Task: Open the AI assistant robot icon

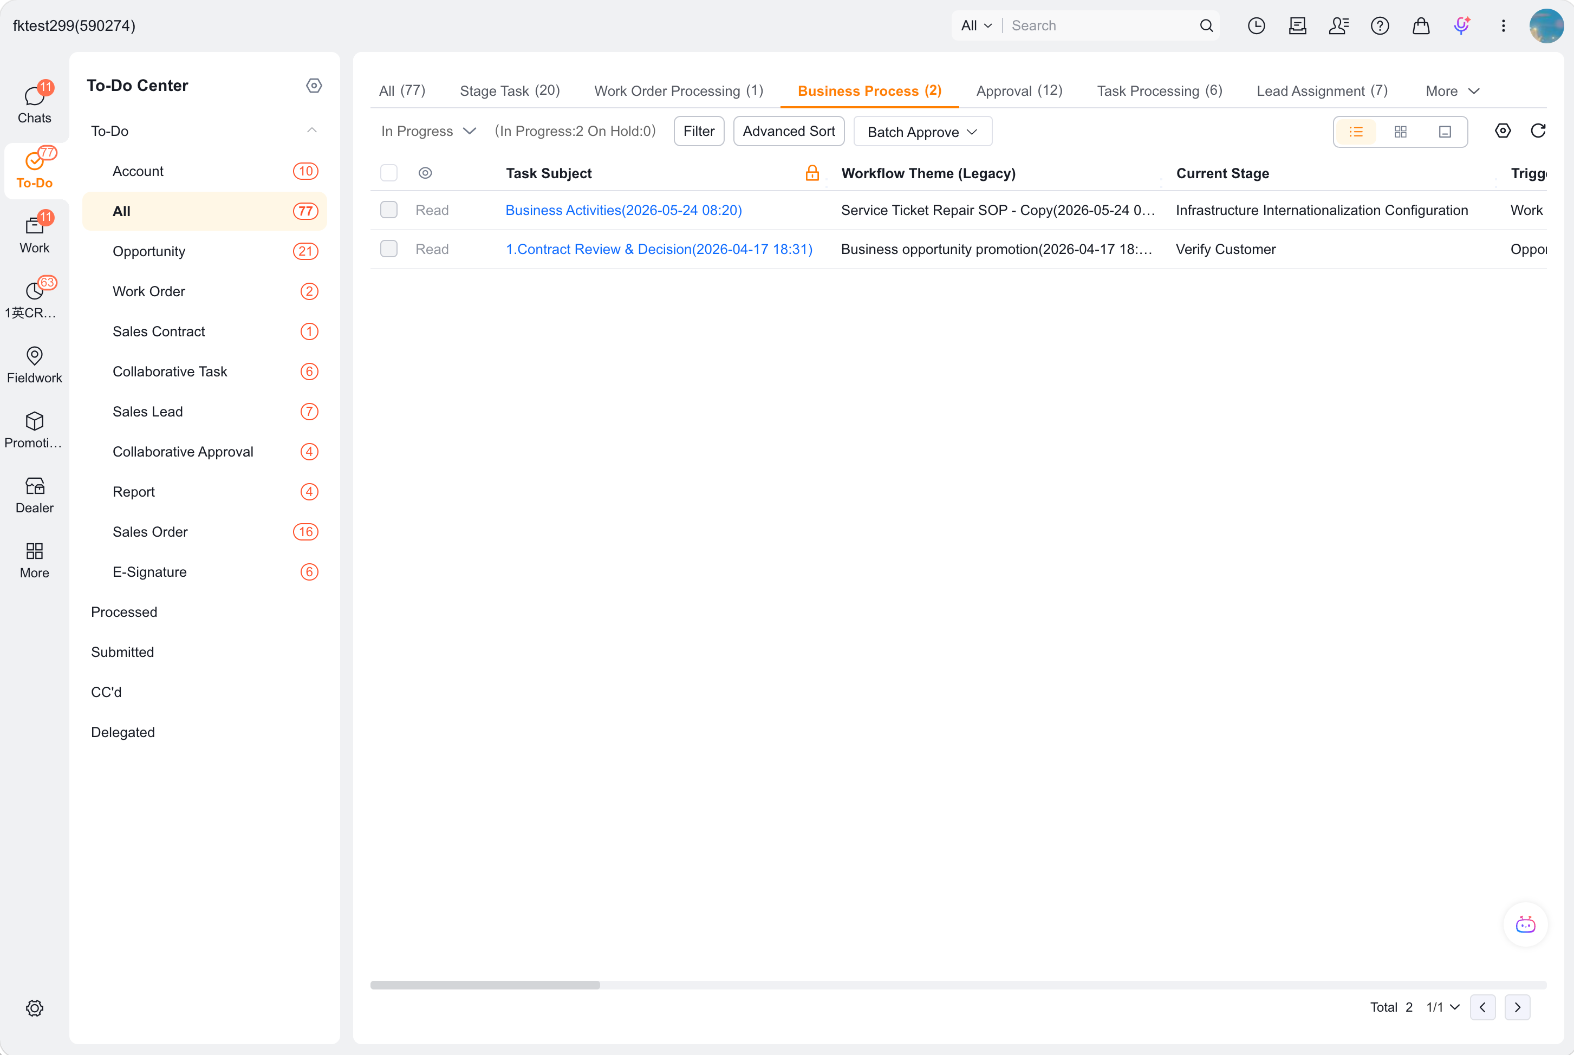Action: (1525, 924)
